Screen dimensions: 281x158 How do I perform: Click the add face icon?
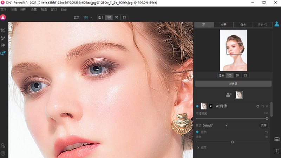pos(229,95)
